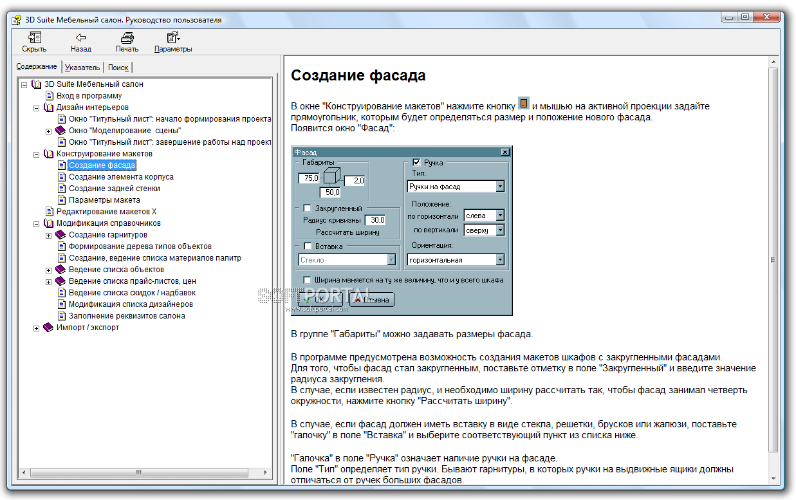Close the Фасад dialog with its X button

(505, 152)
